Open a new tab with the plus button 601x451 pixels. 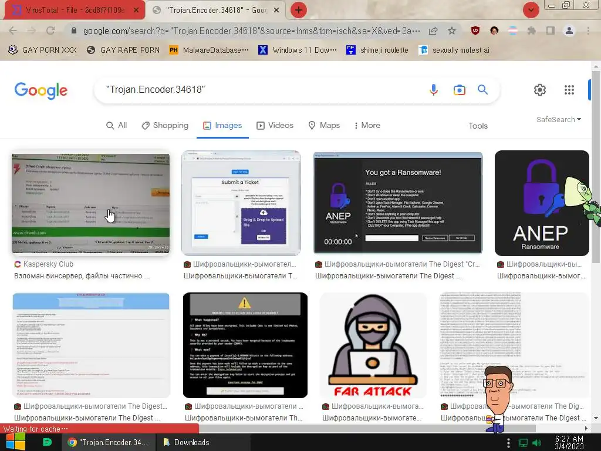coord(299,10)
